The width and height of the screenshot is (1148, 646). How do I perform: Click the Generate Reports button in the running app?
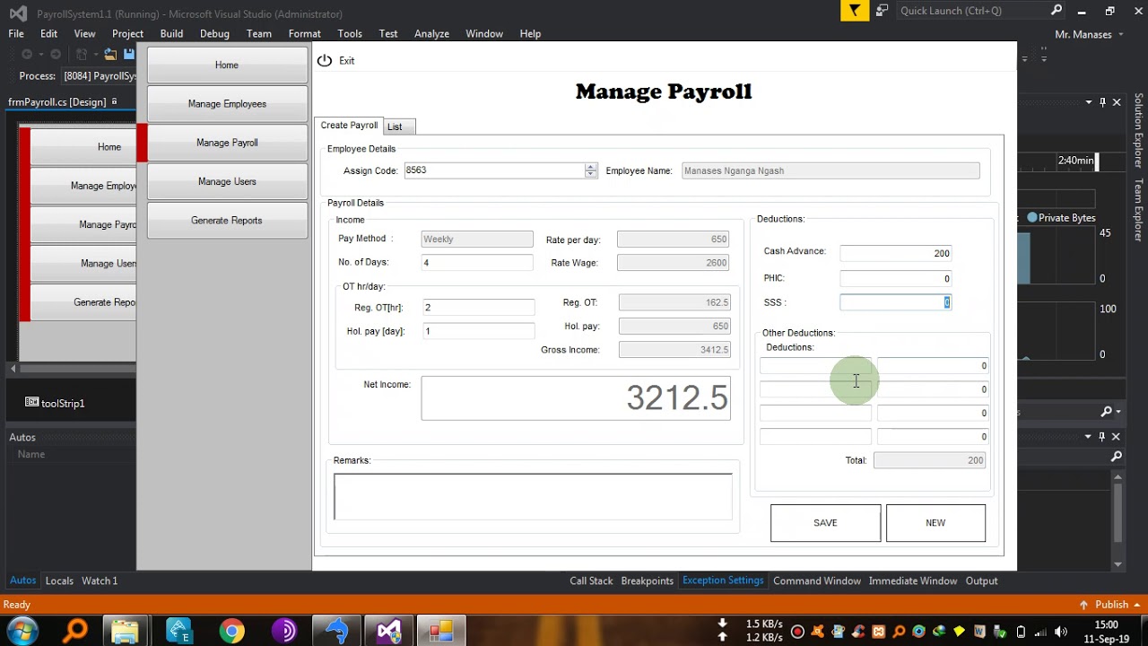coord(227,221)
